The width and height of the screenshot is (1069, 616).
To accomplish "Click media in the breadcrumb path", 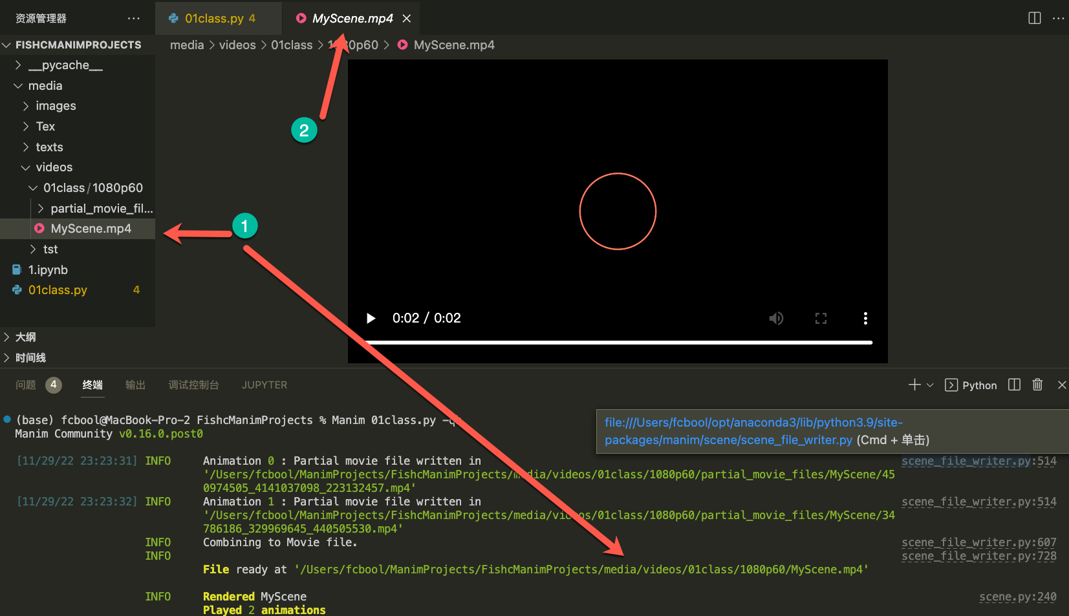I will coord(187,45).
